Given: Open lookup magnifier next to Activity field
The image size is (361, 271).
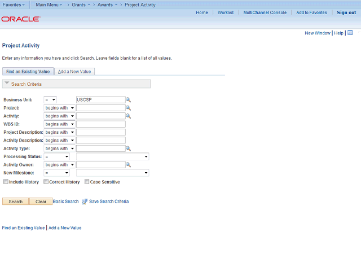Looking at the screenshot, I should click(128, 116).
